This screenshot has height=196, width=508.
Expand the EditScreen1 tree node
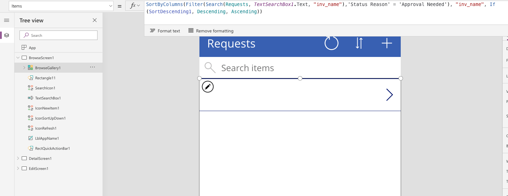click(18, 169)
